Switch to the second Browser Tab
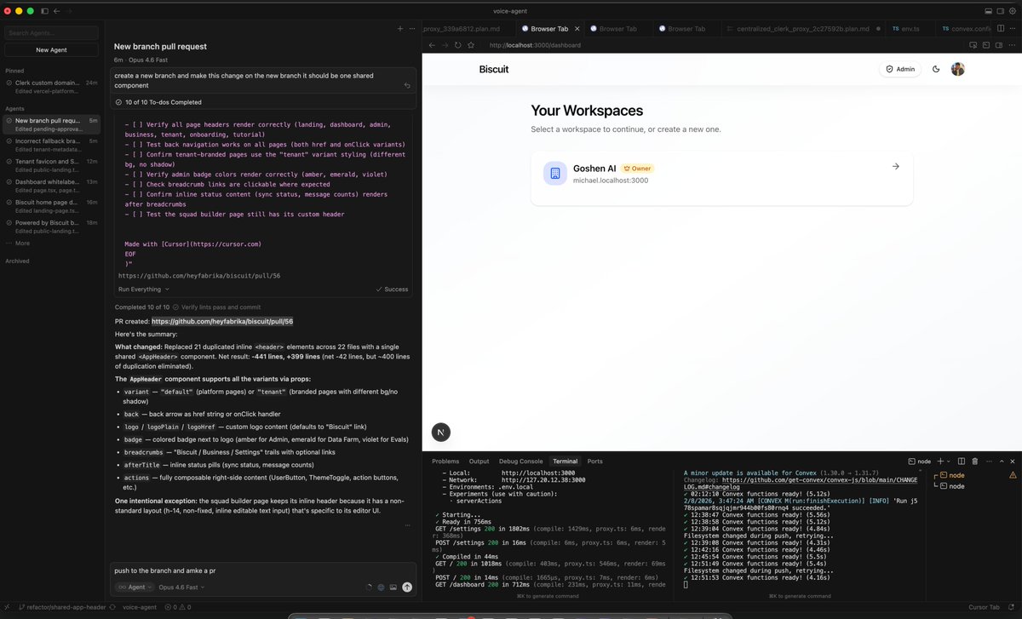The height and width of the screenshot is (619, 1022). tap(617, 29)
